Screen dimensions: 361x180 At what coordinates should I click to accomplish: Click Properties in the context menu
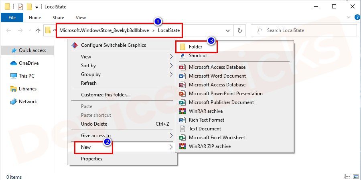(91, 159)
